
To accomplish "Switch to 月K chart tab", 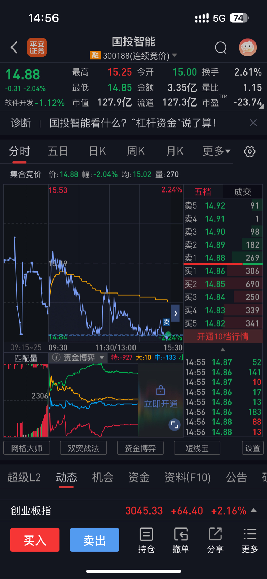I will click(175, 151).
